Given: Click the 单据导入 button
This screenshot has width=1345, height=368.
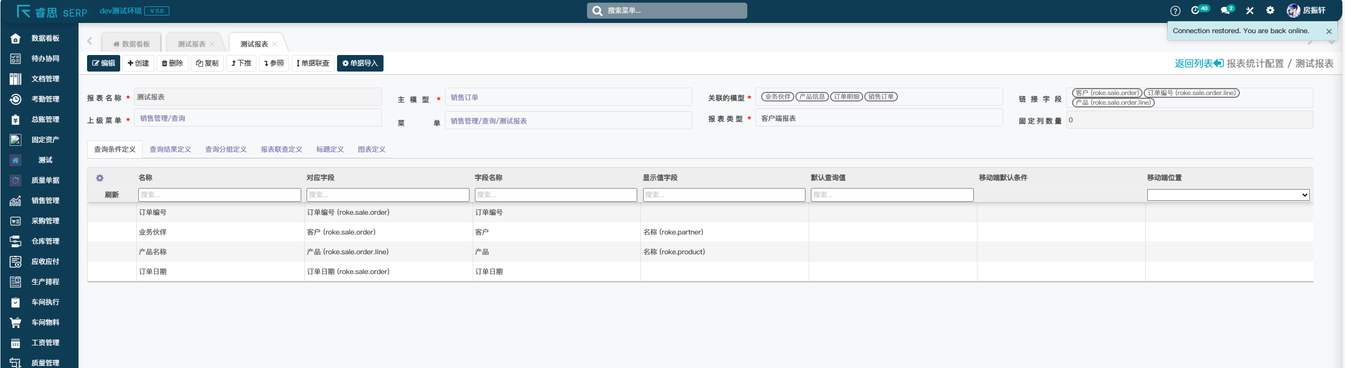Looking at the screenshot, I should pos(360,63).
